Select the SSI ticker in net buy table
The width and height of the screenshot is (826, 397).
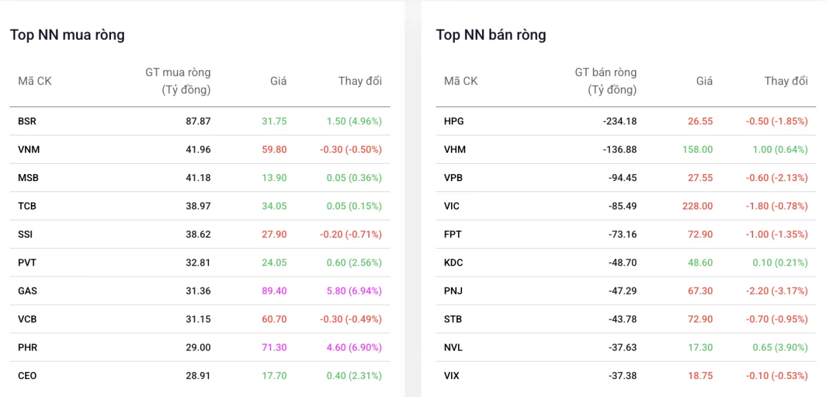[25, 235]
